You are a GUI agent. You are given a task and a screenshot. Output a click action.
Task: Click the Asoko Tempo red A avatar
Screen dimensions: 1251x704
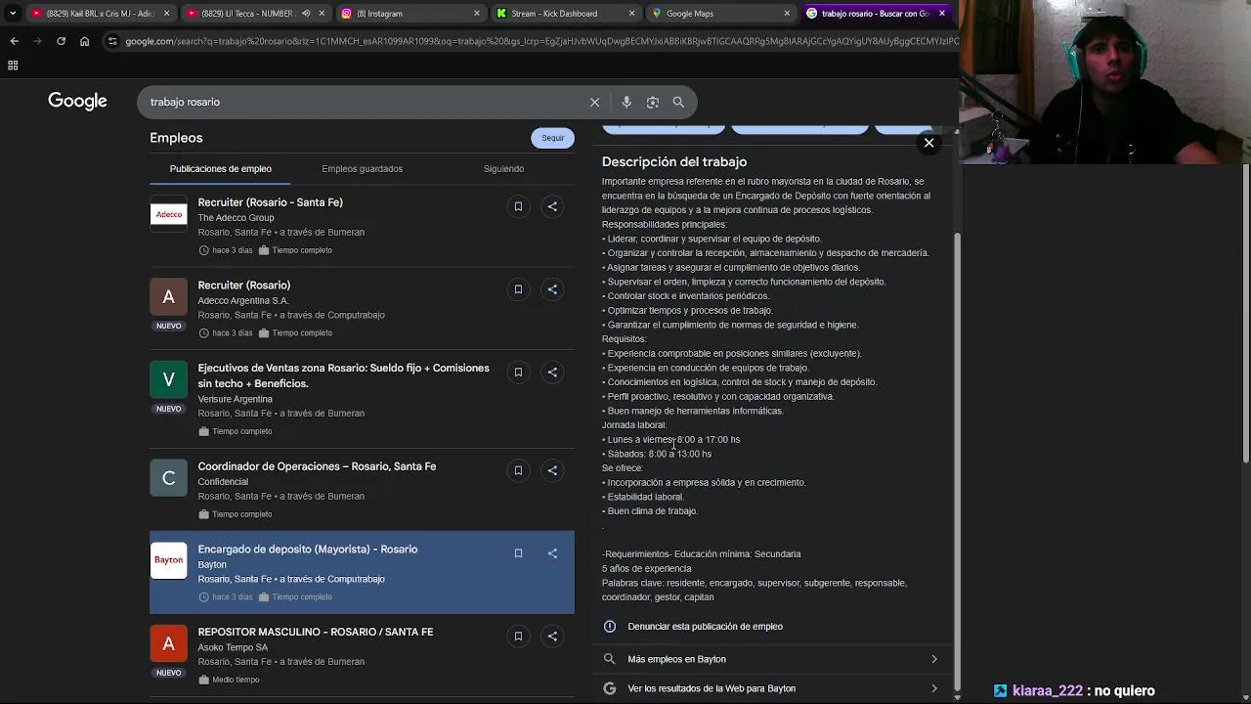[x=168, y=643]
